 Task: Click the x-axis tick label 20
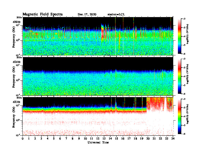pyautogui.click(x=148, y=139)
